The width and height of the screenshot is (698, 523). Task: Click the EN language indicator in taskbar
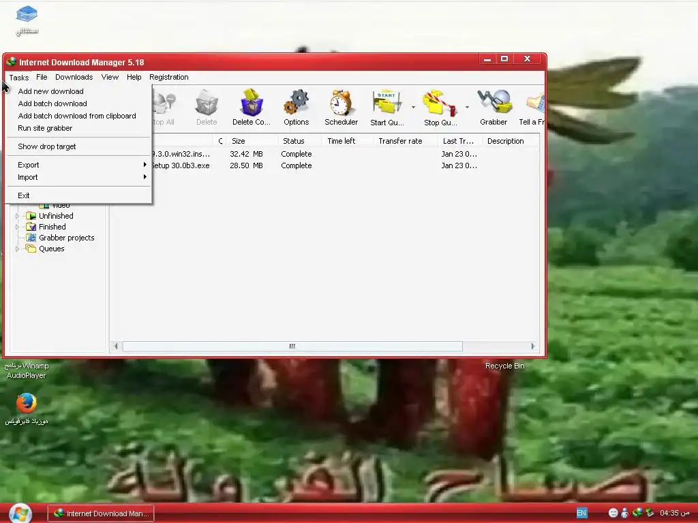[581, 513]
